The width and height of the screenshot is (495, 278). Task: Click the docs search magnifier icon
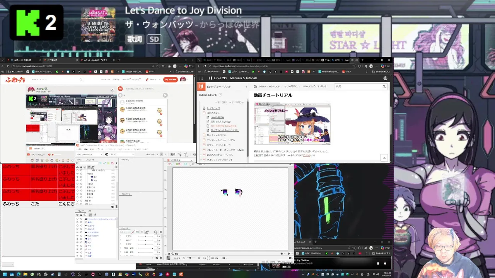(384, 86)
